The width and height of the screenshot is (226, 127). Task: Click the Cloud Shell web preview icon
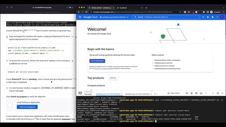[196, 93]
